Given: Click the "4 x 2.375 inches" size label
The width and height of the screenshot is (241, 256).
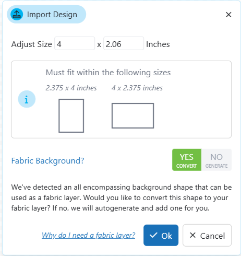Looking at the screenshot, I should pos(137,88).
